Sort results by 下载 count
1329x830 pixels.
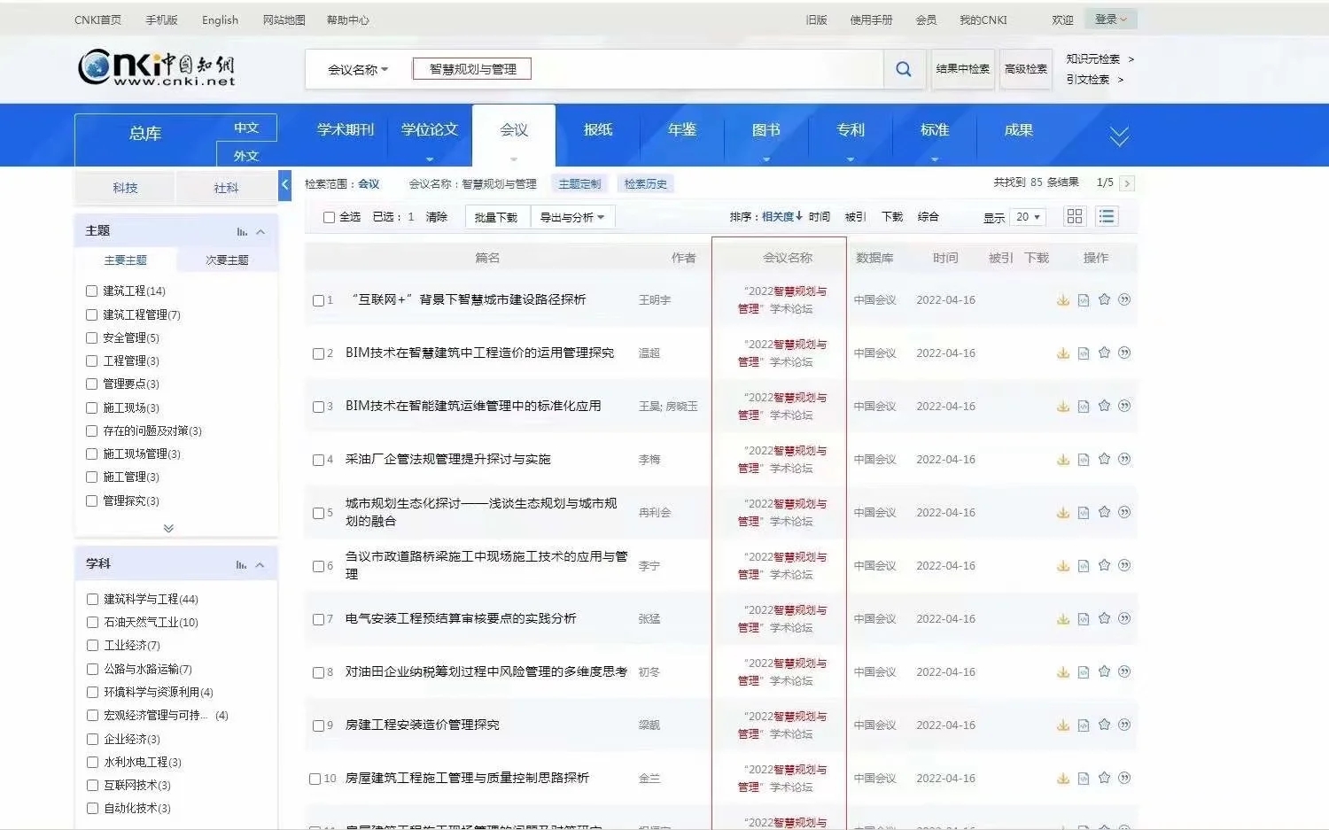(x=892, y=217)
